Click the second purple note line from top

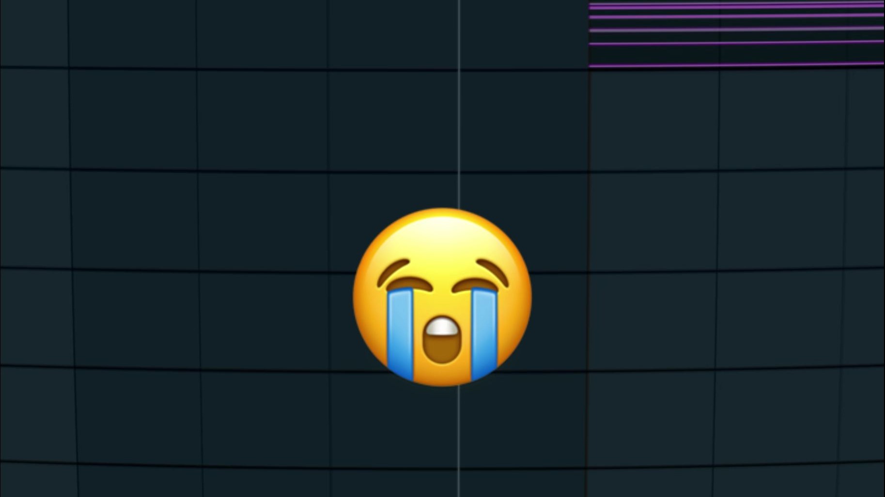pyautogui.click(x=736, y=16)
